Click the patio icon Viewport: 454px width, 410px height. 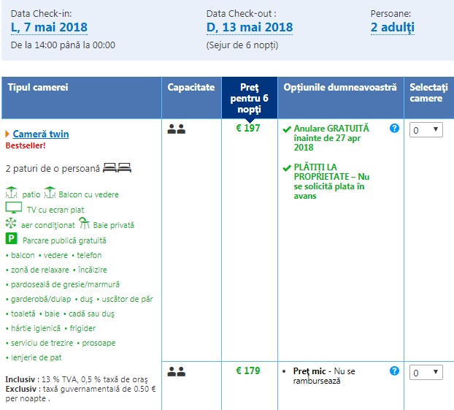(11, 194)
